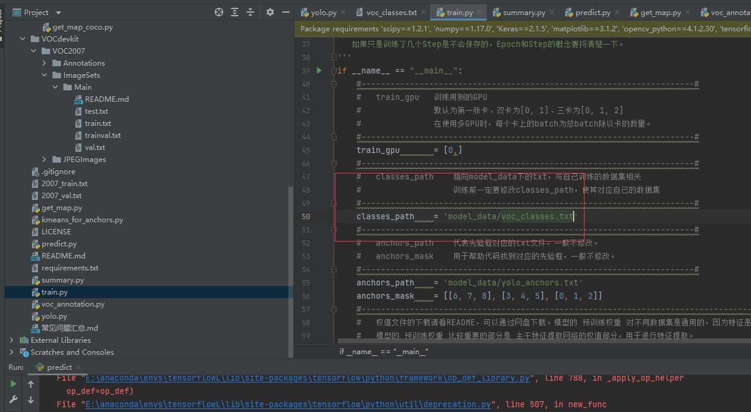
Task: Open Project panel settings gear
Action: (270, 12)
